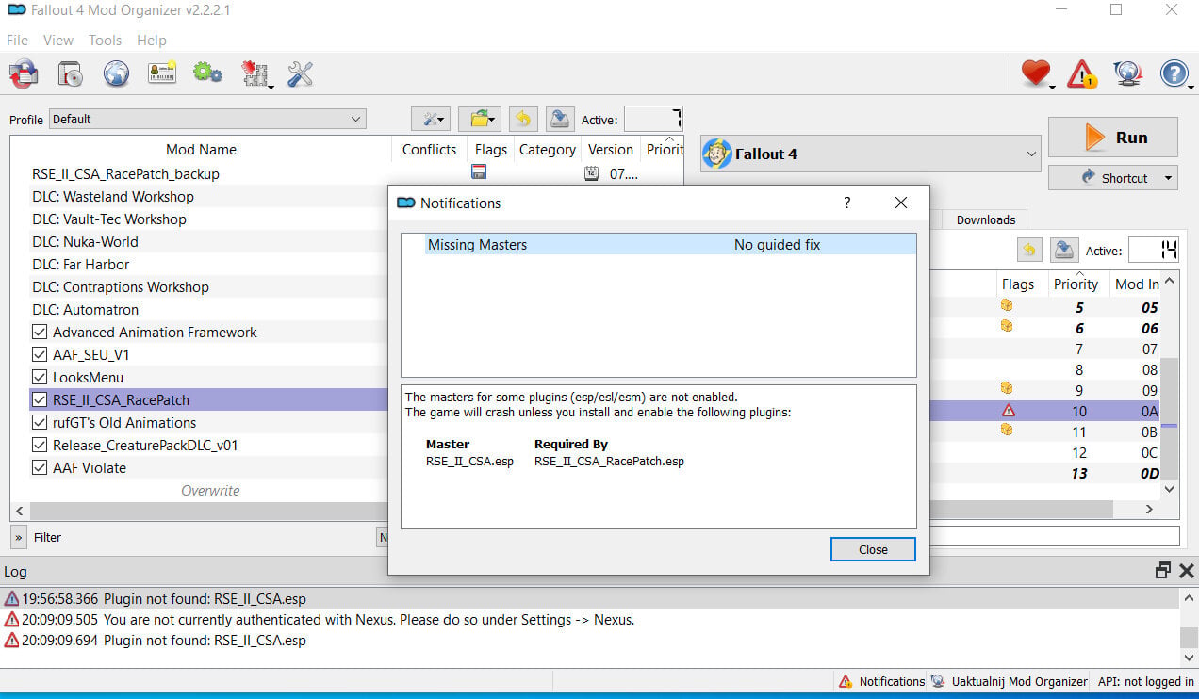The height and width of the screenshot is (699, 1199).
Task: Sort mods by Mod Name header
Action: [201, 149]
